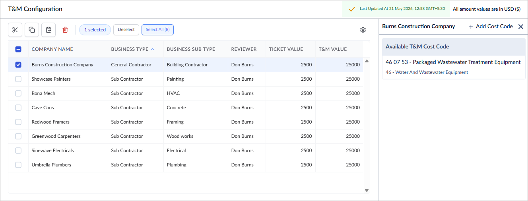Delete selected row with red trash icon
This screenshot has width=528, height=201.
coord(65,30)
